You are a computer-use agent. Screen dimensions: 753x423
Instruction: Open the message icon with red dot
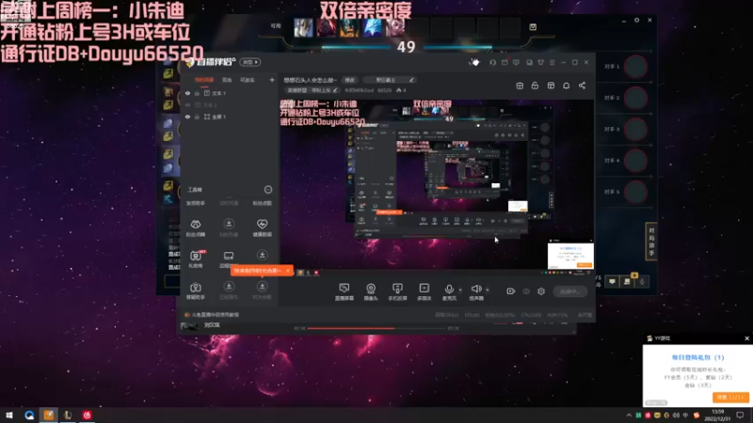505,62
